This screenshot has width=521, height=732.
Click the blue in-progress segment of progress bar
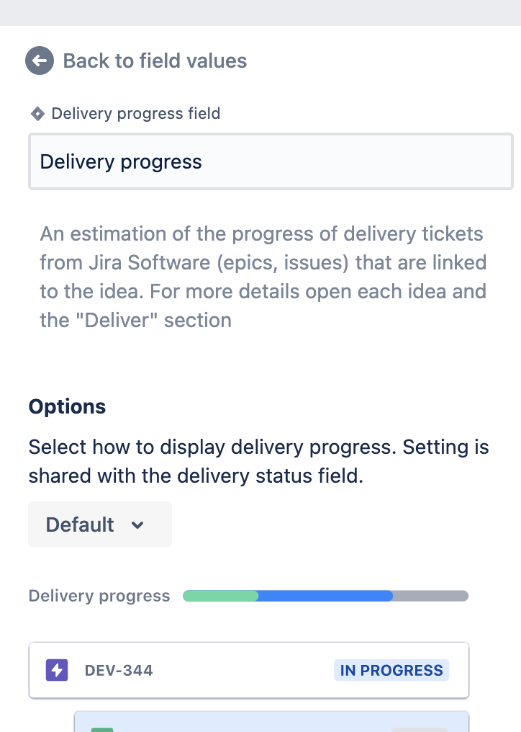325,596
